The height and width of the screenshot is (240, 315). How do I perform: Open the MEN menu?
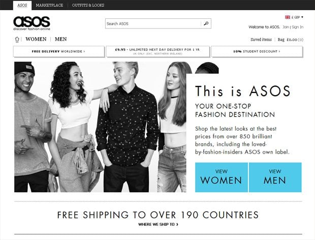[60, 39]
